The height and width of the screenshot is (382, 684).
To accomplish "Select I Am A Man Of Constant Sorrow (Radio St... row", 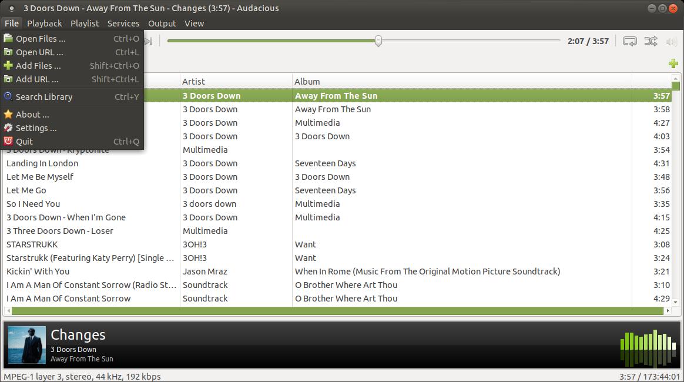I will click(x=338, y=285).
